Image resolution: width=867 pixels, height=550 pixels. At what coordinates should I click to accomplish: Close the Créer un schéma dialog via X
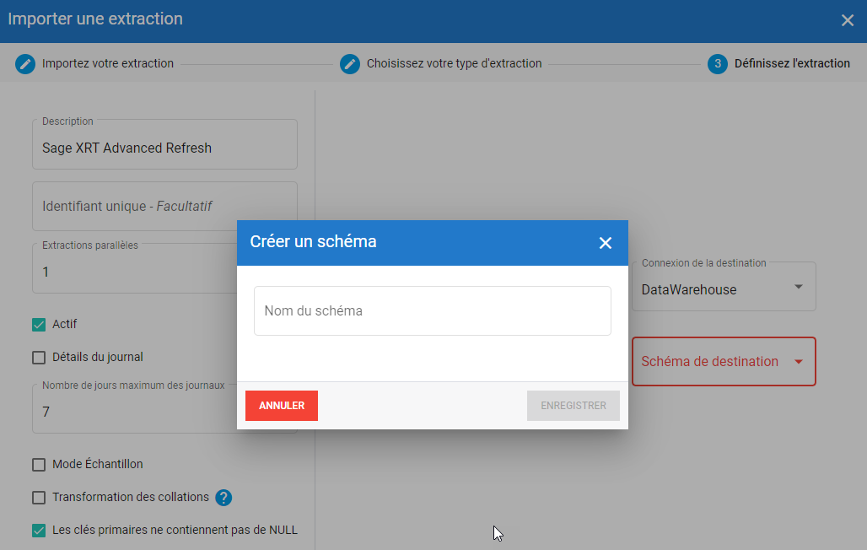coord(605,243)
